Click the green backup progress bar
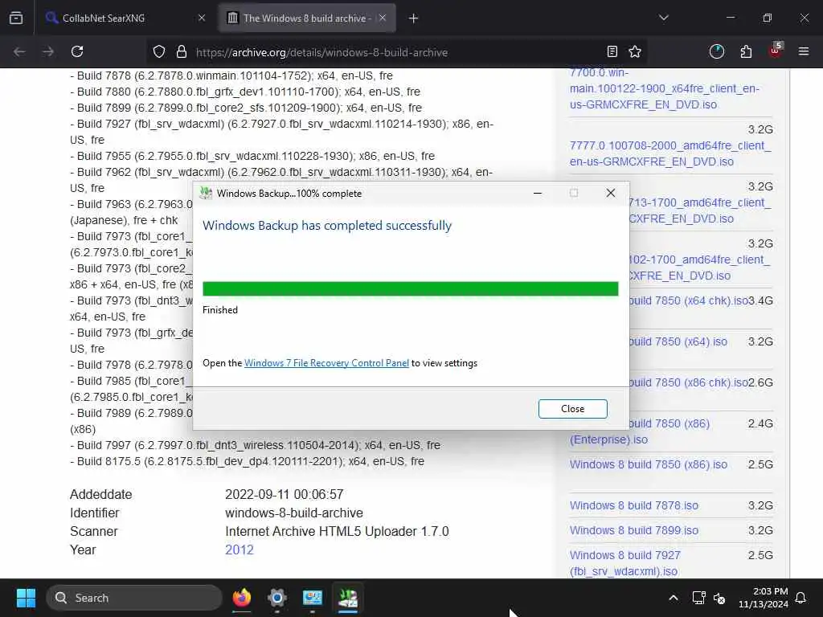Viewport: 823px width, 617px height. 411,288
